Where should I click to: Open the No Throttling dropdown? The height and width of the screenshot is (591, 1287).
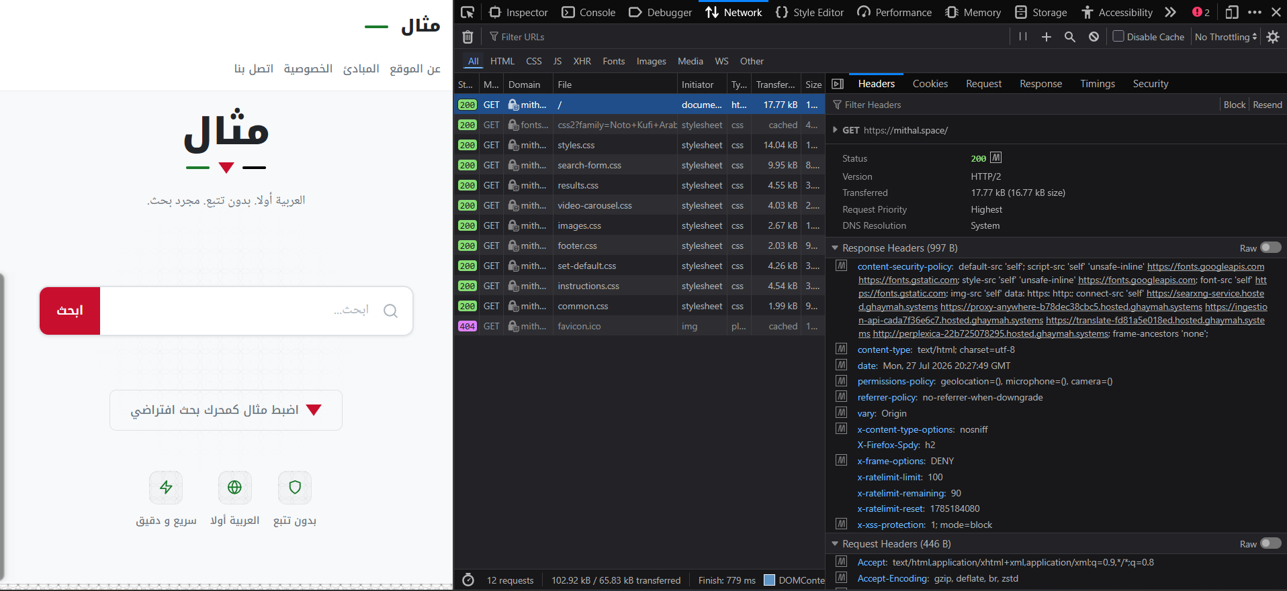pos(1226,37)
